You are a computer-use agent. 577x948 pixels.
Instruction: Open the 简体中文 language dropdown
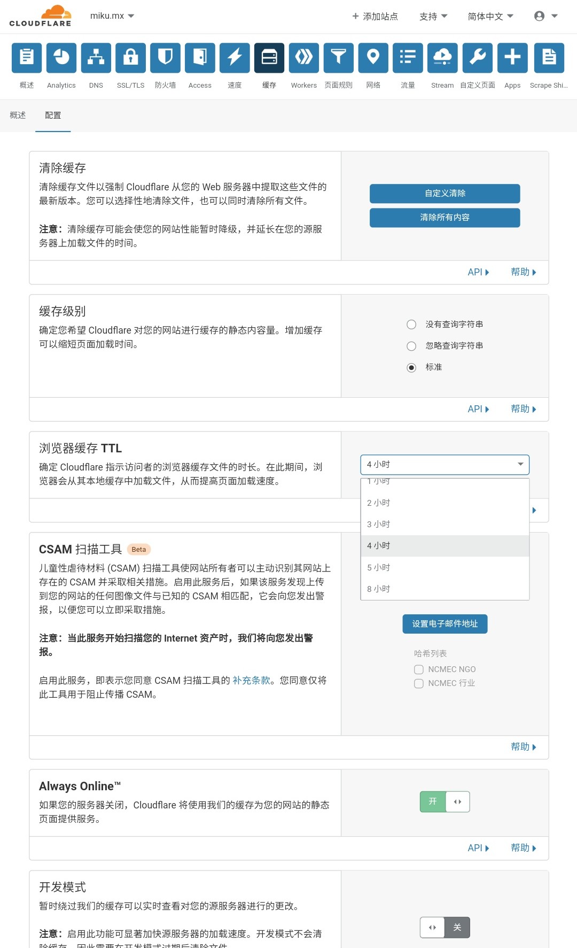click(490, 16)
